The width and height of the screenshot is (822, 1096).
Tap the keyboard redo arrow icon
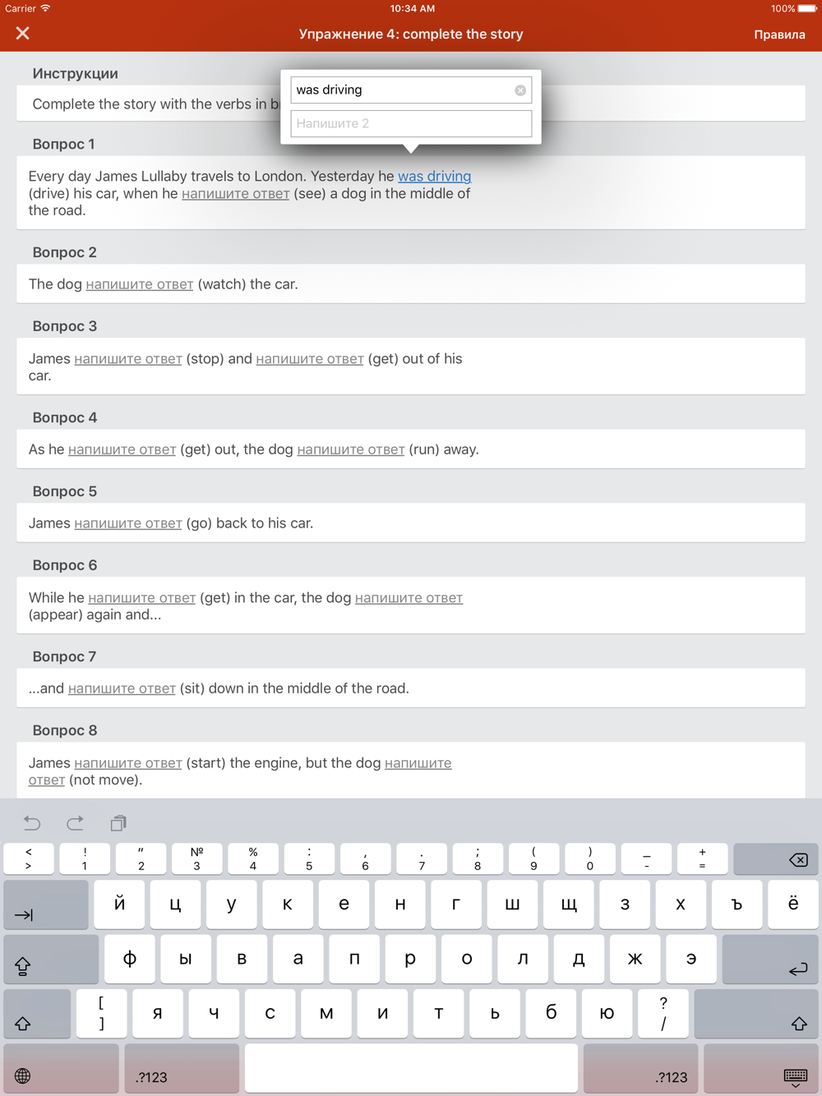point(75,822)
